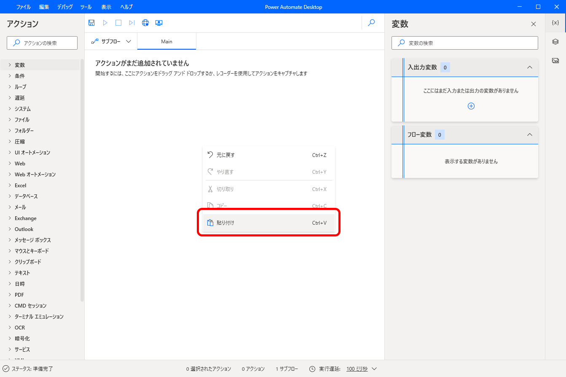This screenshot has height=377, width=566.
Task: Open the 編集 menu
Action: 44,7
